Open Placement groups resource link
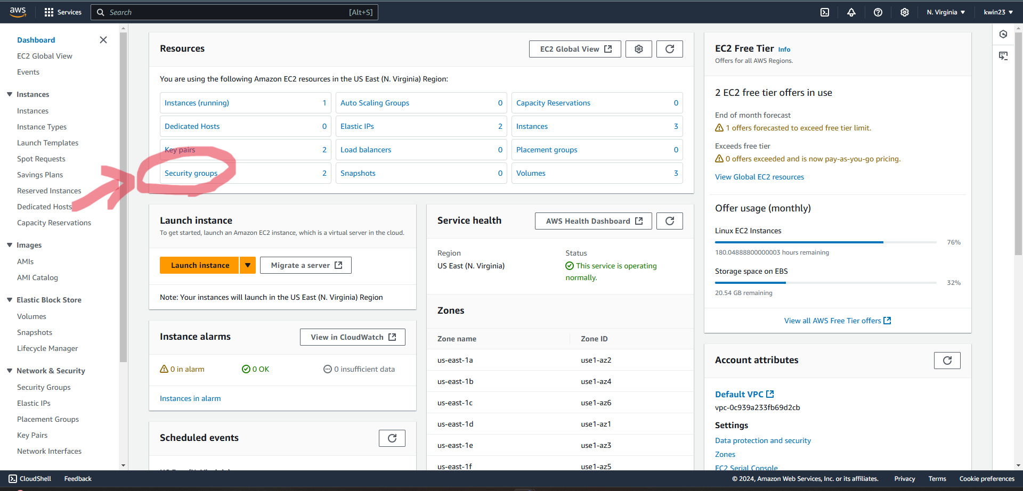Screen dimensions: 1023x491 (x=547, y=150)
